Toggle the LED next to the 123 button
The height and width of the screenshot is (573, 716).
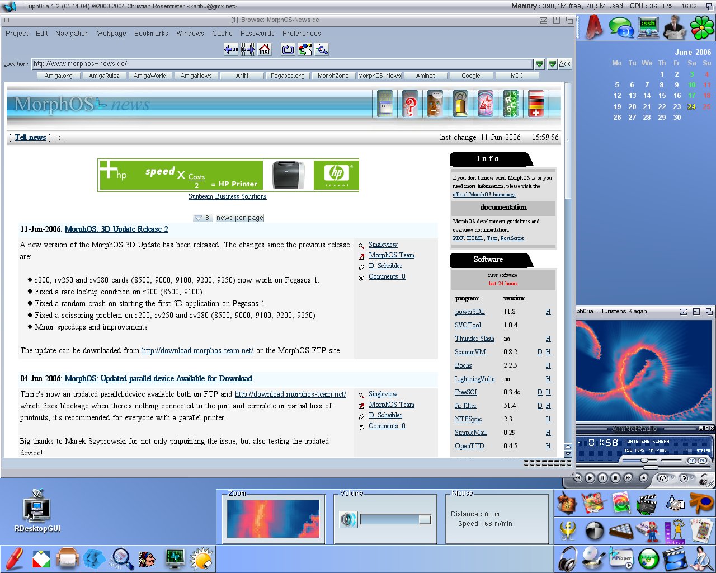[x=672, y=478]
